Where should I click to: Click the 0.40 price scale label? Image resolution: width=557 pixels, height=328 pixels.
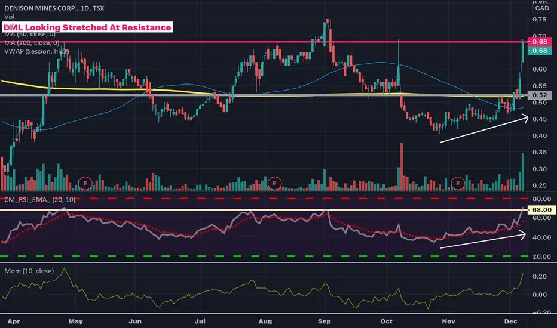539,136
